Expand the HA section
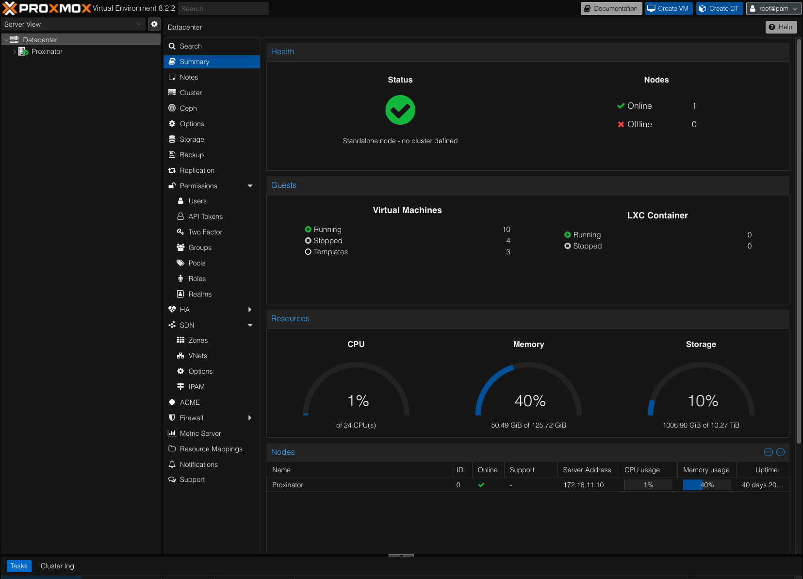Viewport: 803px width, 579px height. [250, 309]
